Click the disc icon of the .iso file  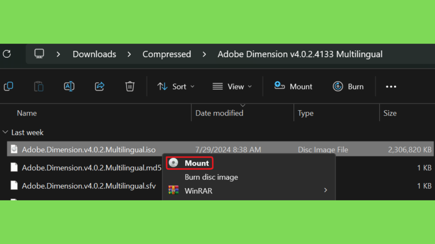[x=14, y=150]
